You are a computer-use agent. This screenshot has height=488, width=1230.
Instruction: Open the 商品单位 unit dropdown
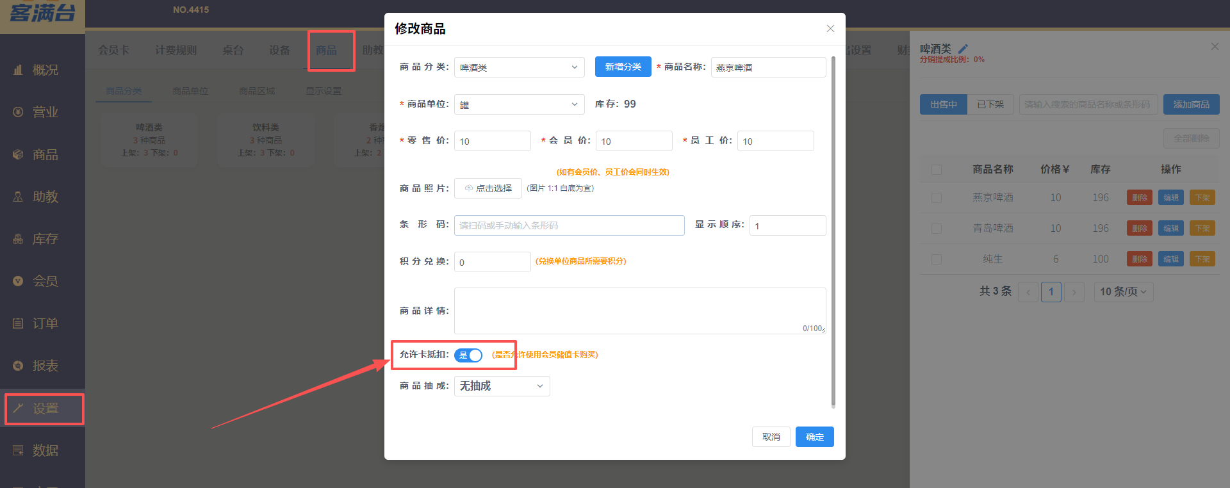point(519,104)
